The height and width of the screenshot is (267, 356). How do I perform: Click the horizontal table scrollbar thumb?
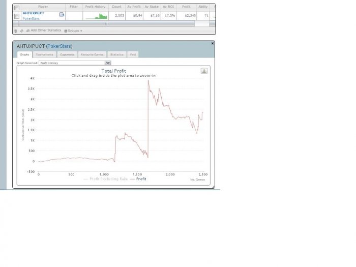point(107,24)
